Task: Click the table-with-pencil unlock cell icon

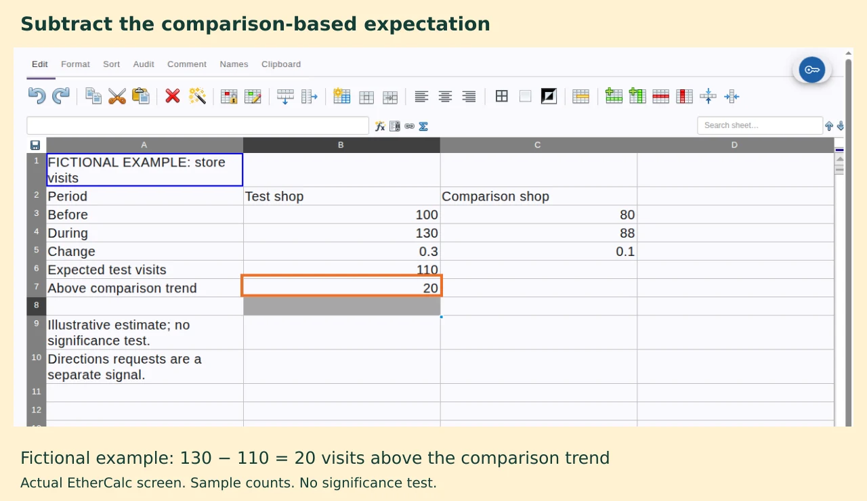Action: pyautogui.click(x=253, y=96)
